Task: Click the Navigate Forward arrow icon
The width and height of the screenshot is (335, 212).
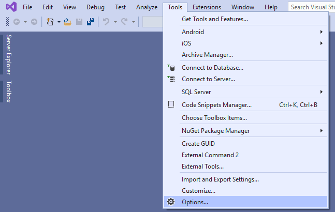Action: point(34,22)
